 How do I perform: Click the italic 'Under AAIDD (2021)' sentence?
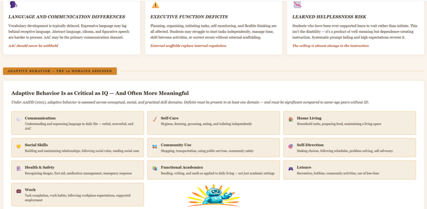(x=190, y=102)
